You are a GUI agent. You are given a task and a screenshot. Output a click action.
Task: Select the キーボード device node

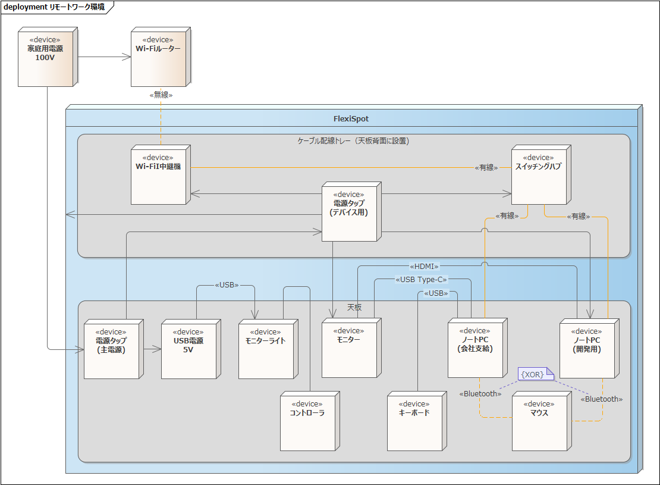point(414,424)
